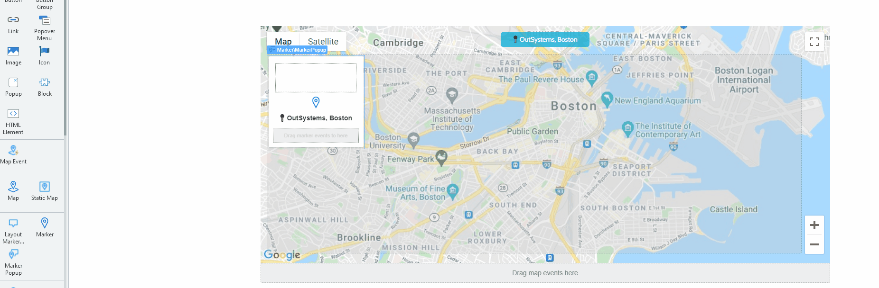
Task: Click the empty placeholder in marker popup
Action: pos(316,78)
